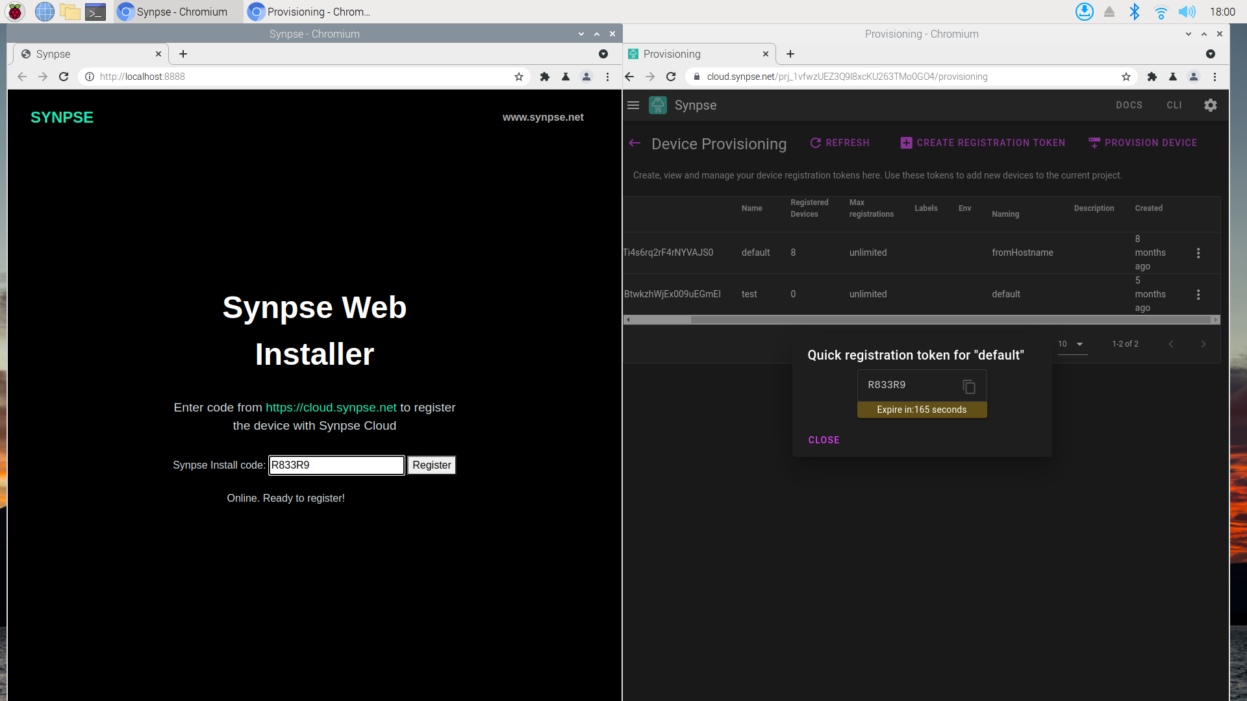This screenshot has width=1247, height=701.
Task: Follow the https://cloud.synpse.net link
Action: [x=331, y=408]
